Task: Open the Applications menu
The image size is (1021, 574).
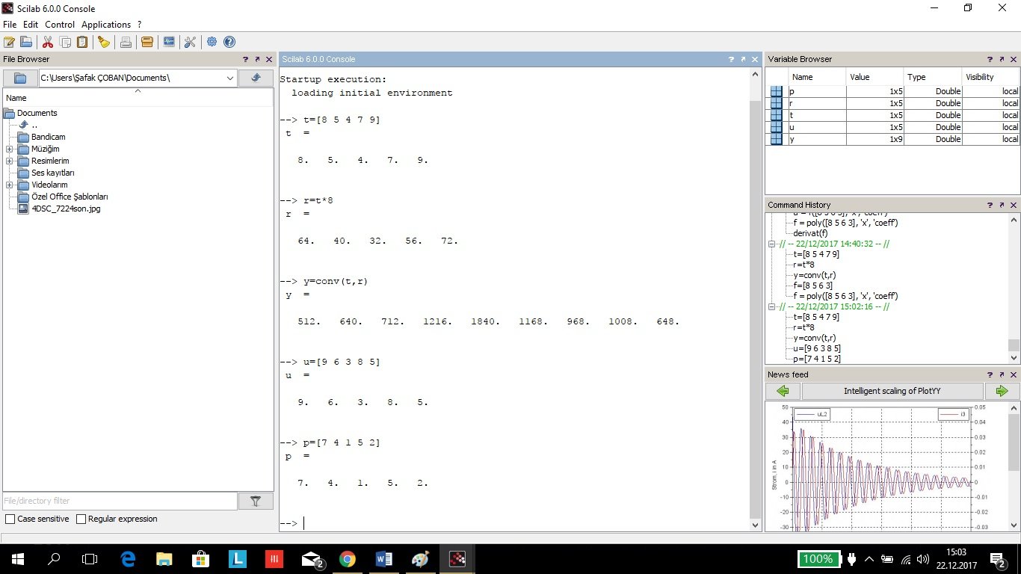Action: [x=106, y=25]
